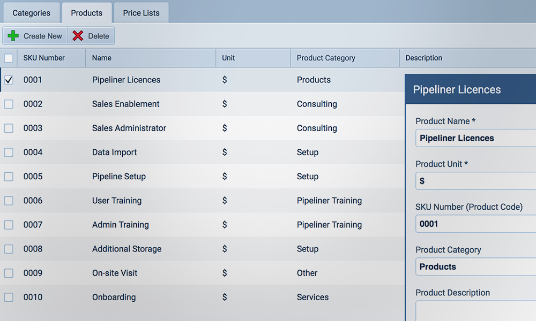Open the Additional Storage product entry
The width and height of the screenshot is (536, 321).
pos(126,249)
